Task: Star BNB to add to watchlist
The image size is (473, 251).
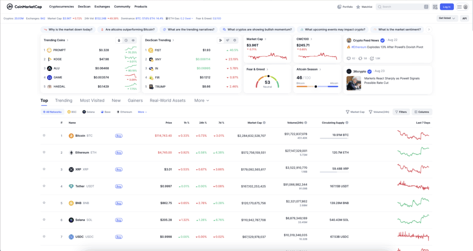Action: pyautogui.click(x=44, y=203)
